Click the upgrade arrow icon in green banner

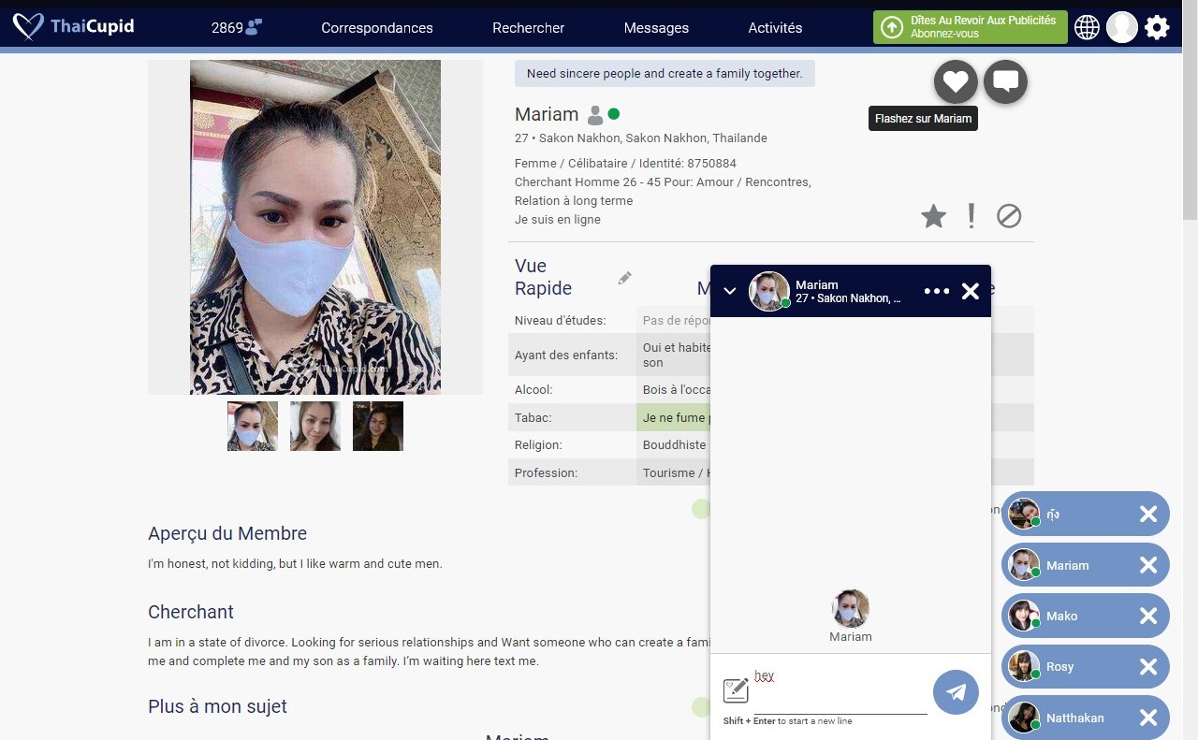[893, 27]
